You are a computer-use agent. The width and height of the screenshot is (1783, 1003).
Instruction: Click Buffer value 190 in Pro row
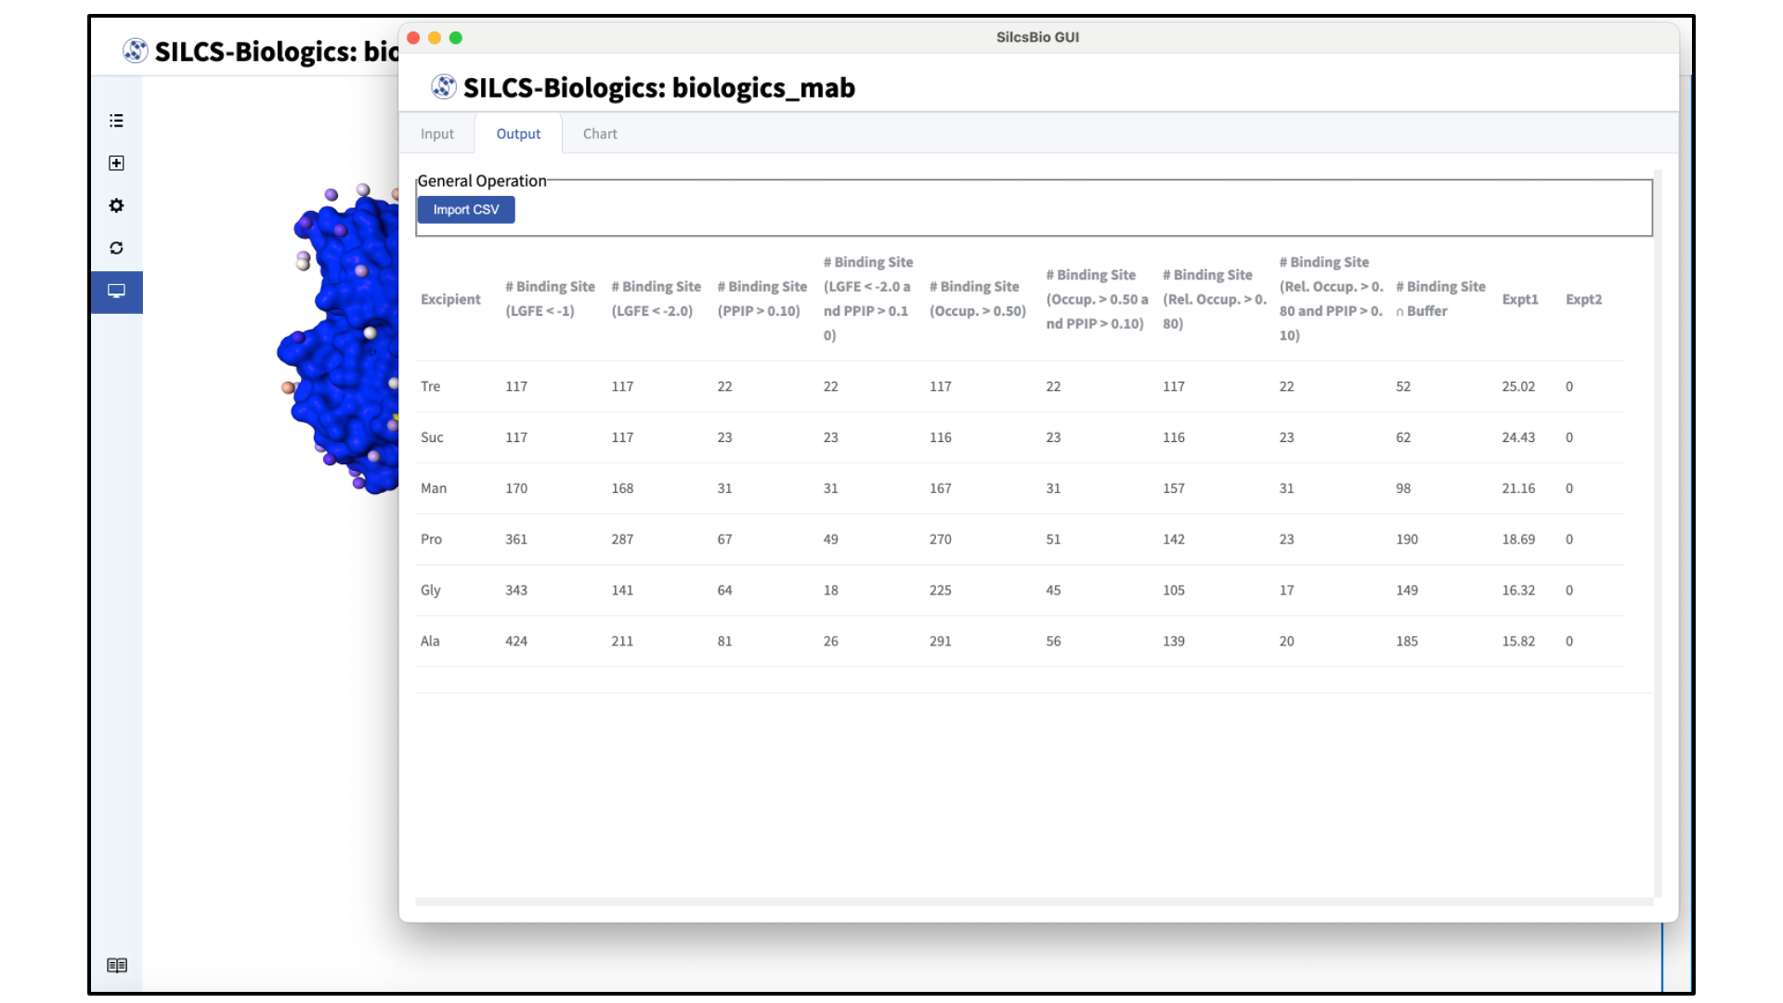[x=1407, y=540]
